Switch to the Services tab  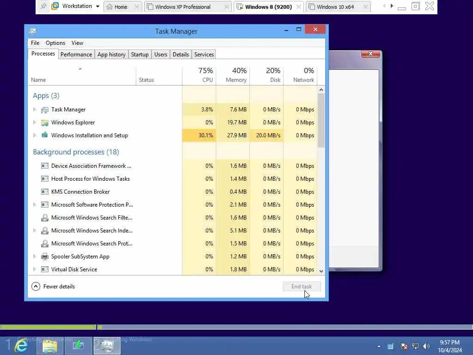pos(204,55)
